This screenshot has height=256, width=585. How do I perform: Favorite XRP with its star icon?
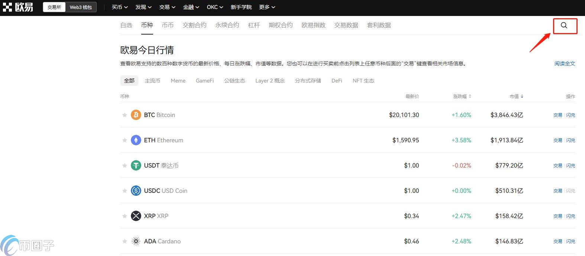(125, 216)
